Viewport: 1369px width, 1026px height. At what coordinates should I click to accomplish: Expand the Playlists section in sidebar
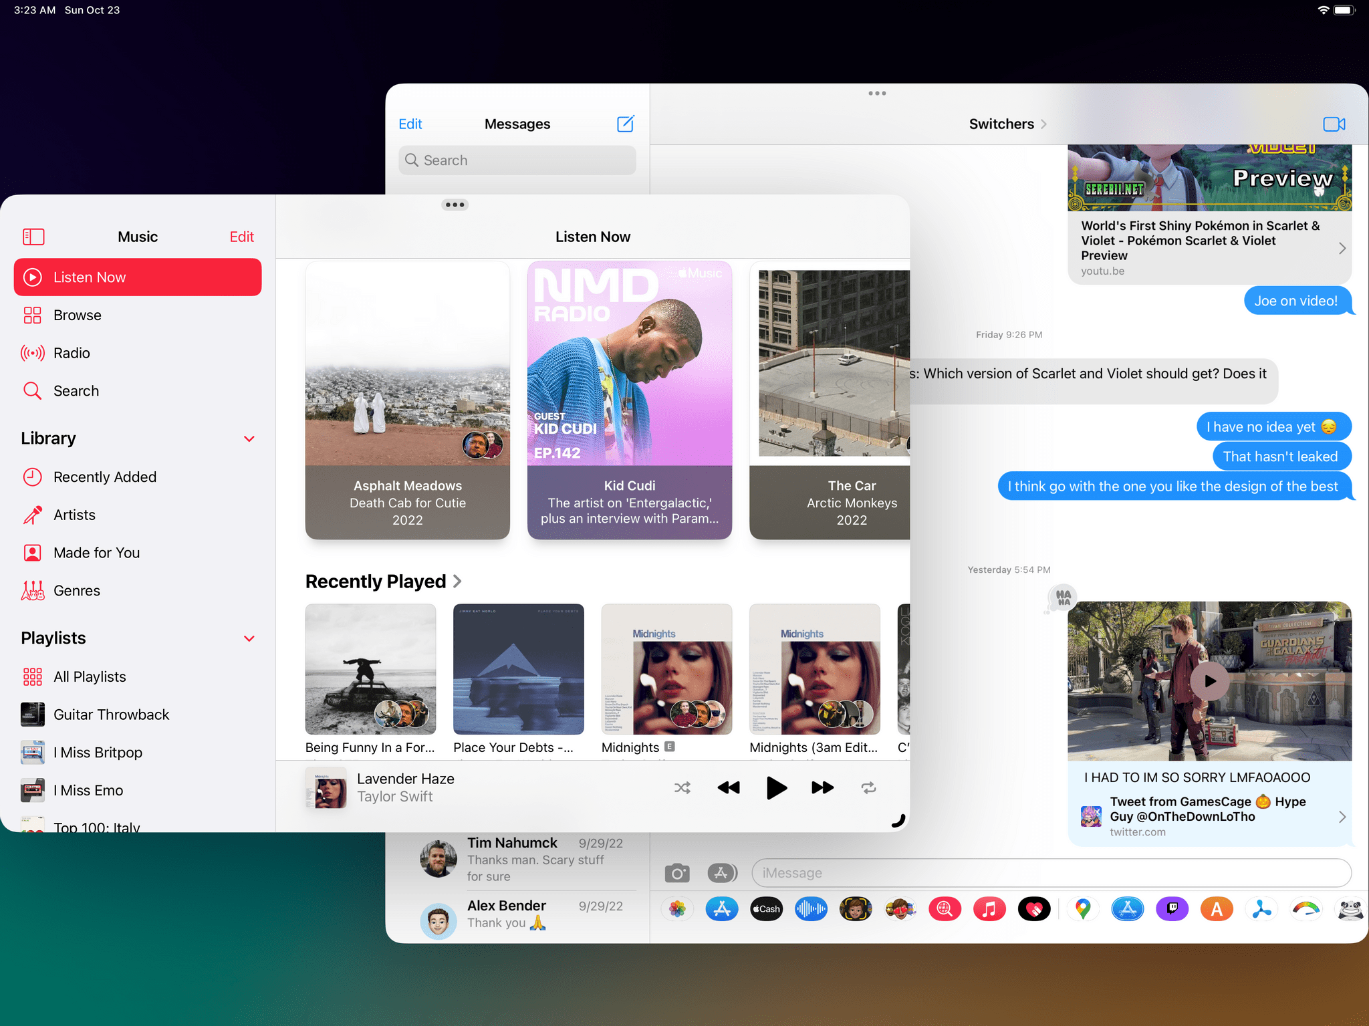tap(249, 637)
